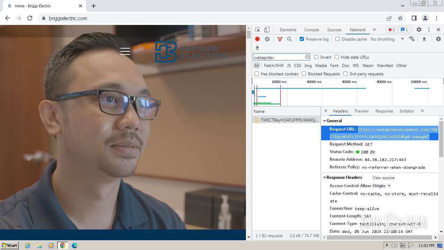Viewport: 444px width, 250px height.
Task: Toggle the device toolbar icon
Action: [267, 30]
